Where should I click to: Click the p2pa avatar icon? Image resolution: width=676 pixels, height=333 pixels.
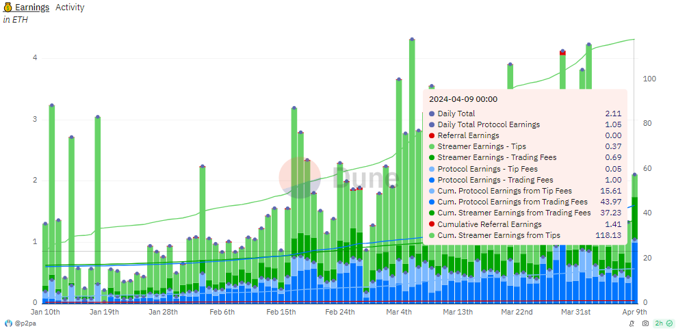pos(8,323)
